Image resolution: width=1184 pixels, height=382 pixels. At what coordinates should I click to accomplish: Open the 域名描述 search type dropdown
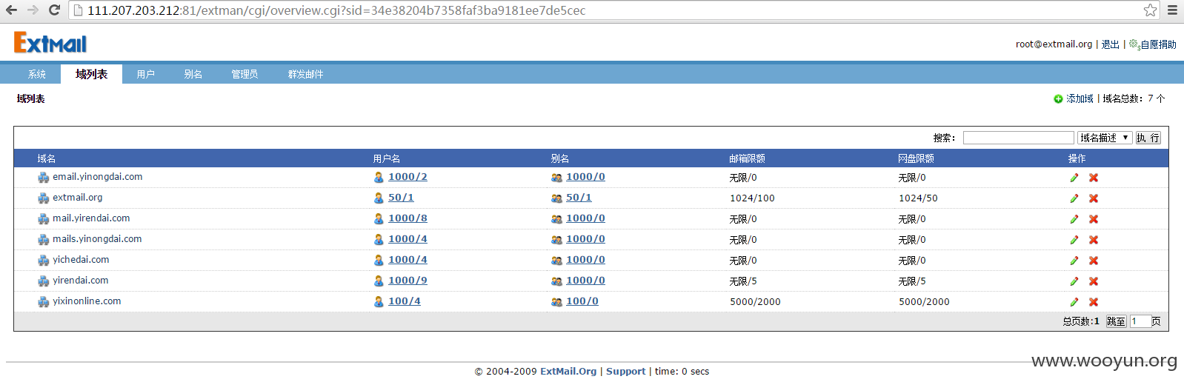pyautogui.click(x=1104, y=138)
